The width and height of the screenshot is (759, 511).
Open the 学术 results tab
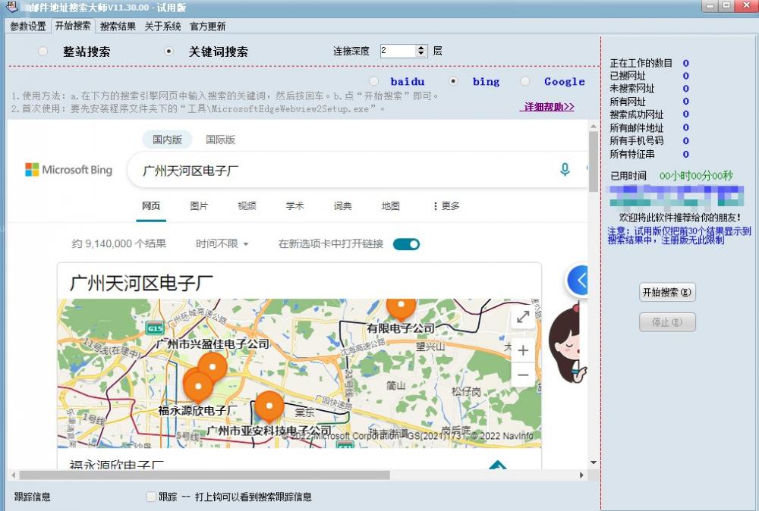(294, 206)
